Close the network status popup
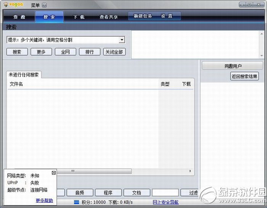267x208 pixels. tap(54, 173)
